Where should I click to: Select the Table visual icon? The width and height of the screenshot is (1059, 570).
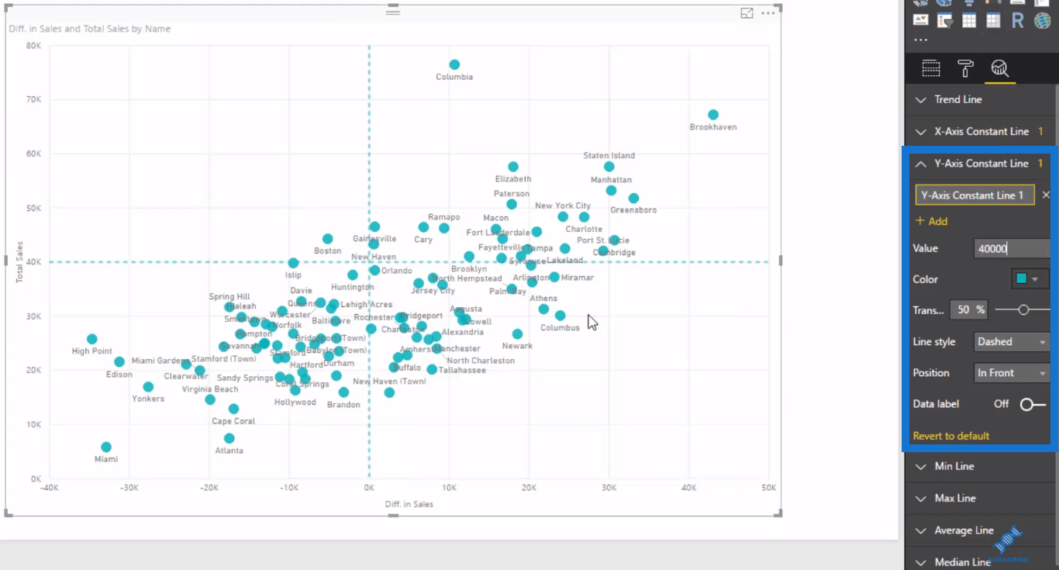pyautogui.click(x=969, y=20)
